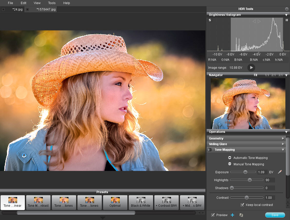Close the HDR Tools panel
Image resolution: width=290 pixels, height=220 pixels.
[x=287, y=9]
